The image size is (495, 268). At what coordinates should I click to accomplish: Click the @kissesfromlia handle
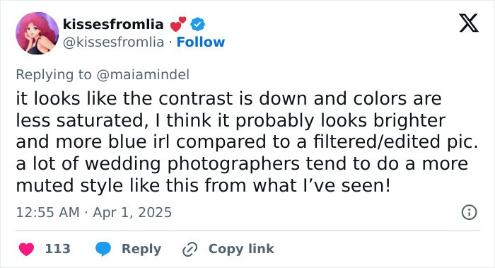point(114,42)
